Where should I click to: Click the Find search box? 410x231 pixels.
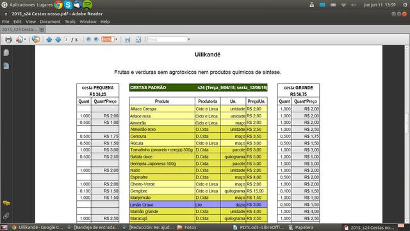pyautogui.click(x=167, y=40)
